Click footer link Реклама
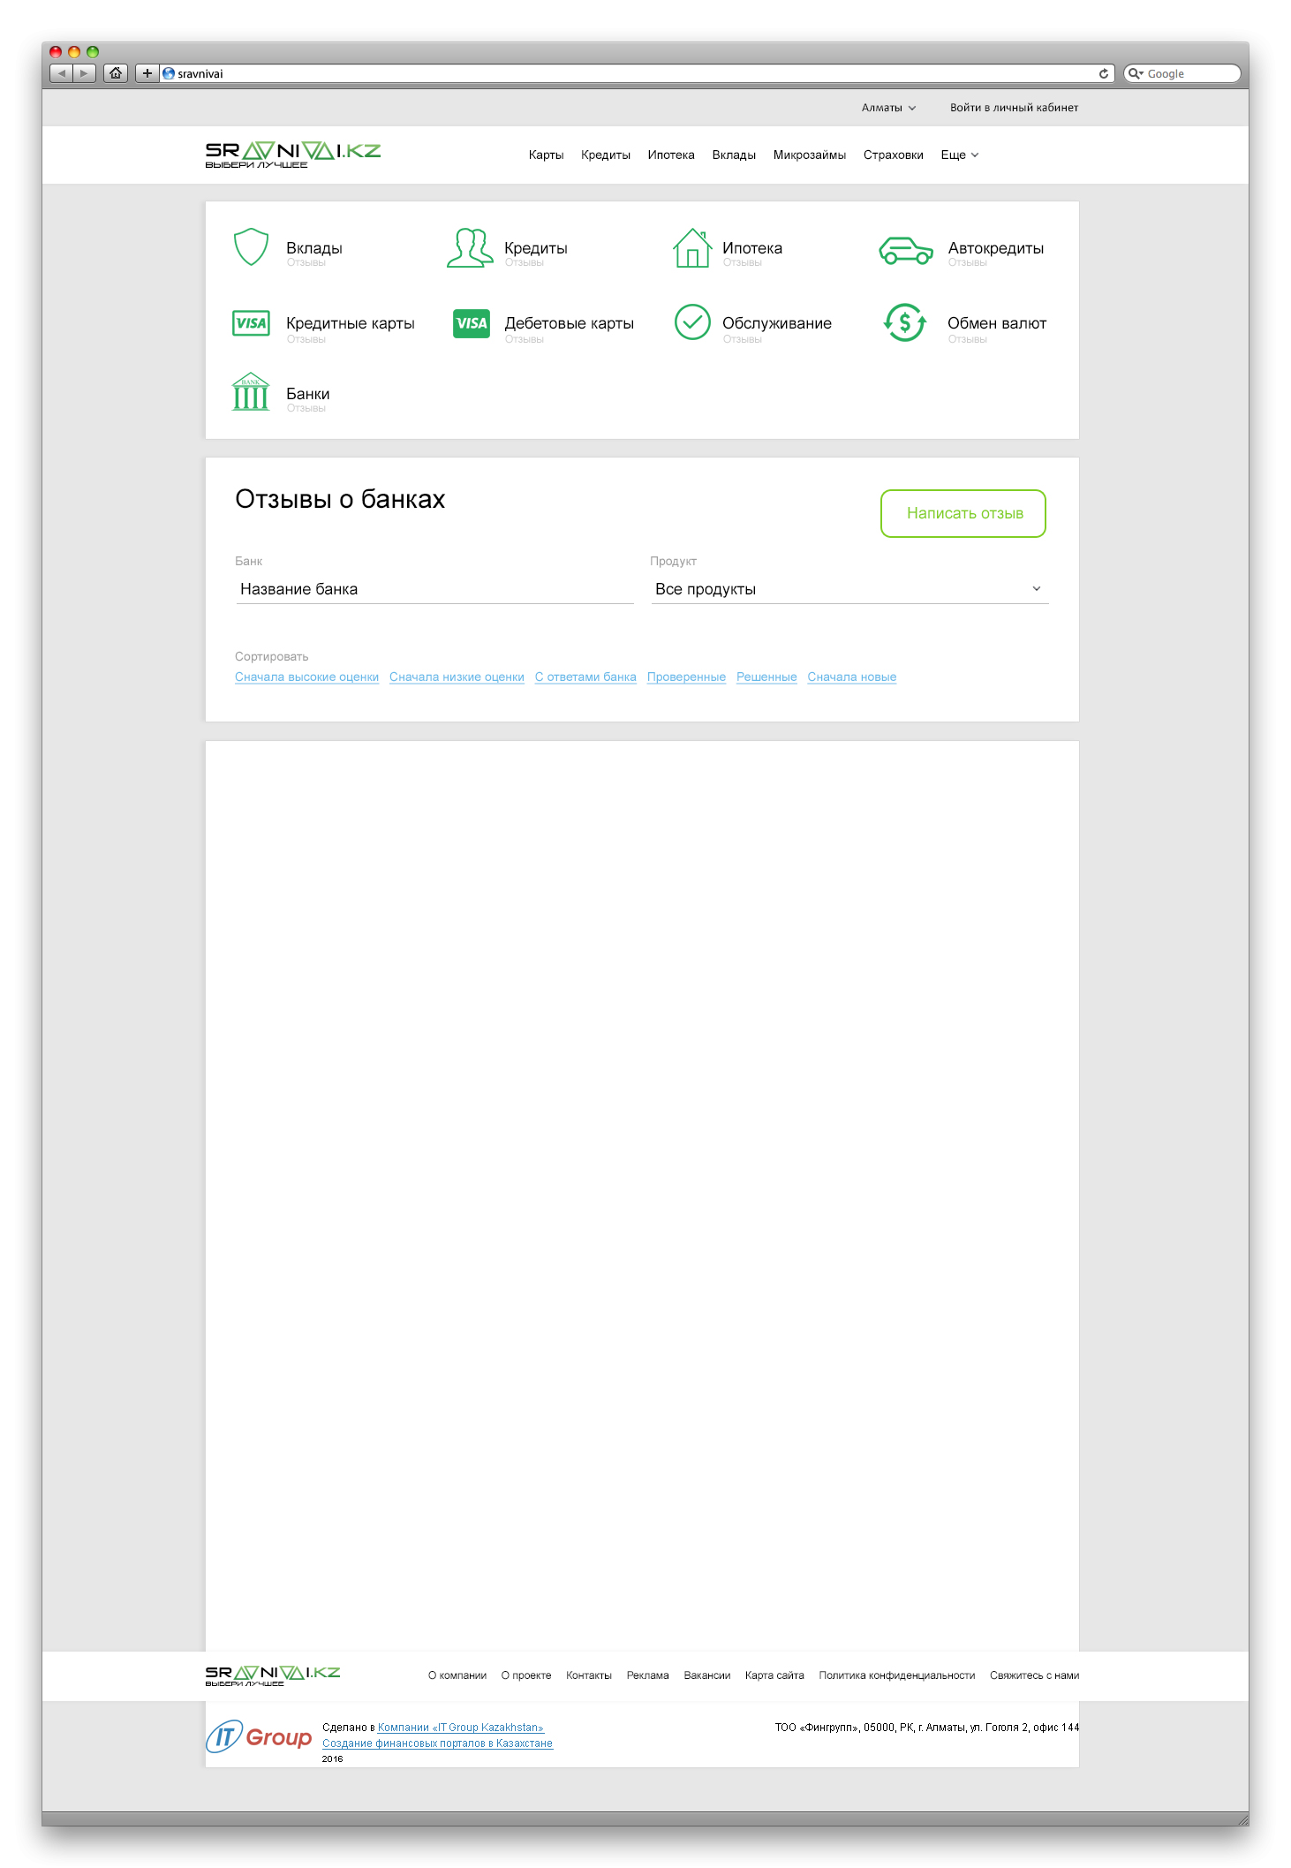 point(648,1675)
